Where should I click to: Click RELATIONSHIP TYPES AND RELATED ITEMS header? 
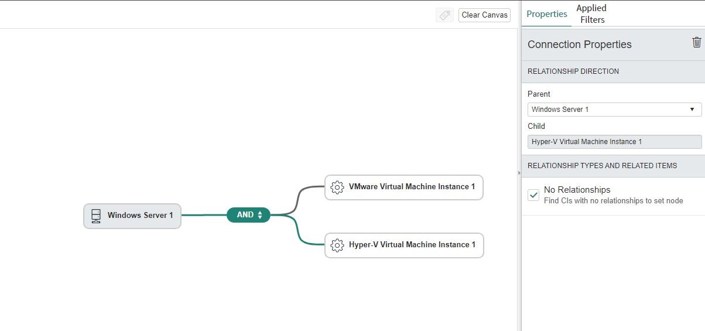point(613,166)
